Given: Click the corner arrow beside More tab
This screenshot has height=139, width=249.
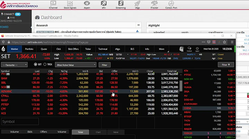Looking at the screenshot, I should click(x=168, y=51).
